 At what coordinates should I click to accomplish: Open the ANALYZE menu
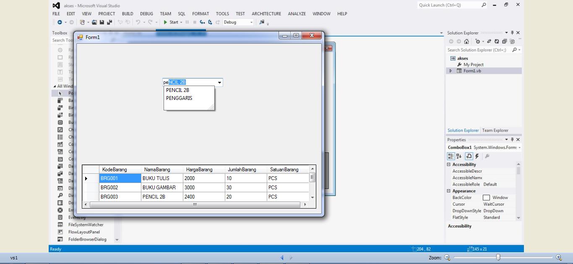click(297, 14)
